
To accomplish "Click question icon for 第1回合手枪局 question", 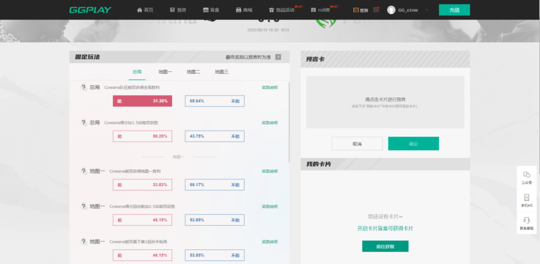I will click(83, 241).
